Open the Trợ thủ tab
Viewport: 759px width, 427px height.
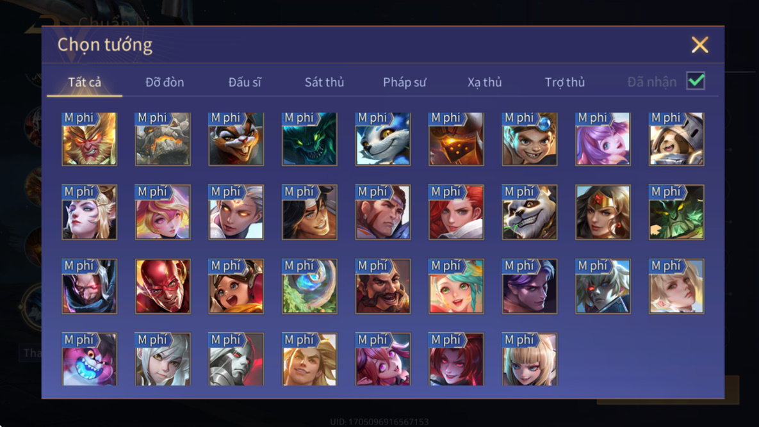[565, 82]
